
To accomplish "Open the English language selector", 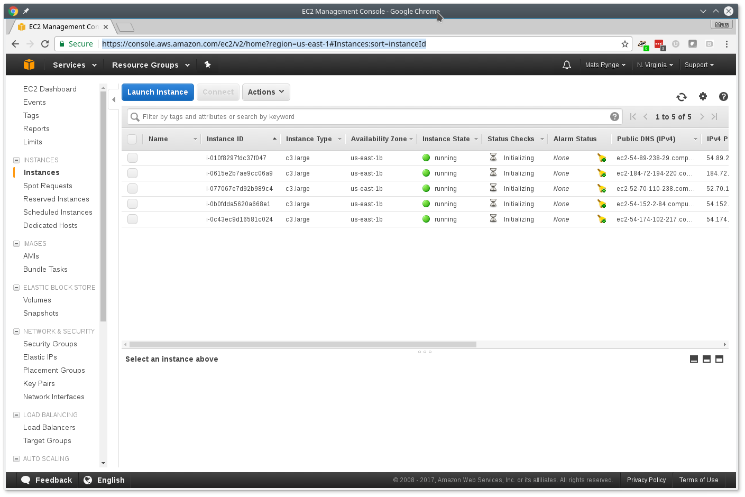I will [x=104, y=480].
